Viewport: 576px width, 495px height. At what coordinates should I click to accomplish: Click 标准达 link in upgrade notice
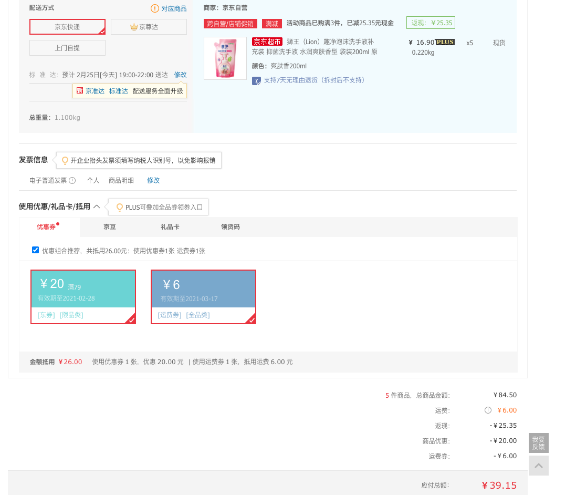[118, 91]
